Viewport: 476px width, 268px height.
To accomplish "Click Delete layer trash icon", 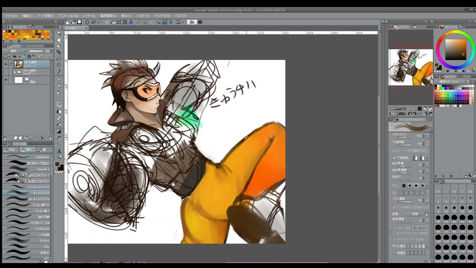I will (51, 138).
